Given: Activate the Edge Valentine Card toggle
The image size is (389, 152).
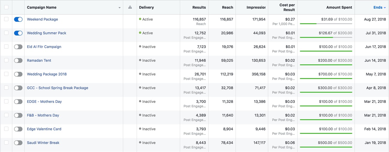Looking at the screenshot, I should [18, 129].
